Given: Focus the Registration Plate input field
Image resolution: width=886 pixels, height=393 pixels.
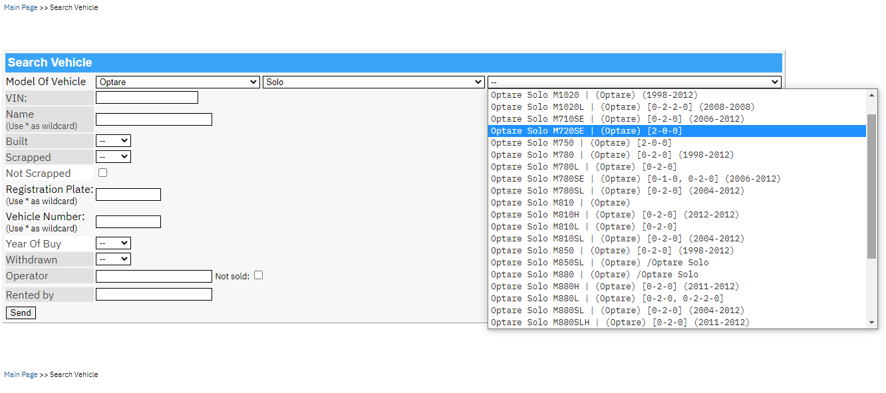Looking at the screenshot, I should 128,195.
